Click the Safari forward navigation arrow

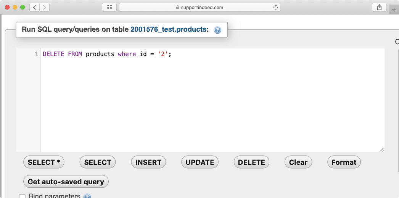[x=44, y=7]
